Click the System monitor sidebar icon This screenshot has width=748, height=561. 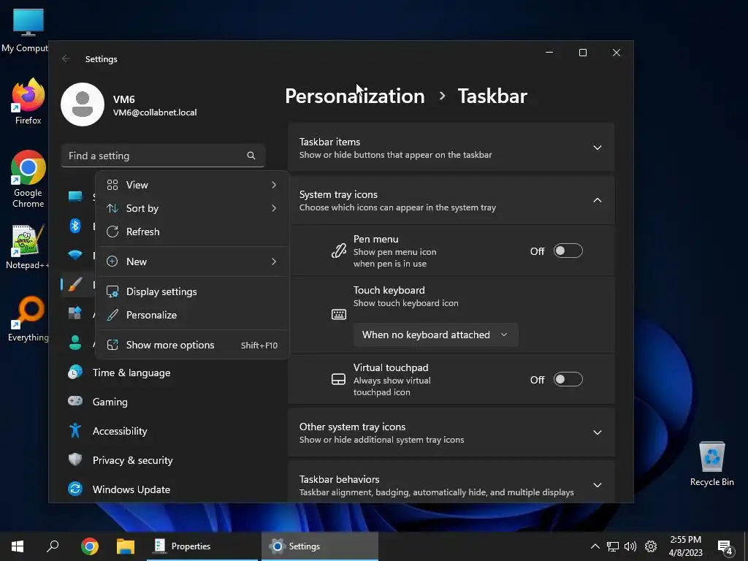pos(75,196)
